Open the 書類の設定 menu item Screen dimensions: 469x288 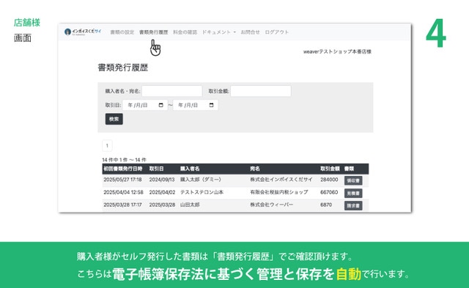tap(122, 32)
